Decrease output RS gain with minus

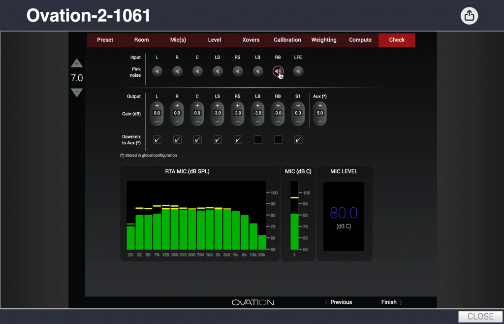pyautogui.click(x=238, y=122)
